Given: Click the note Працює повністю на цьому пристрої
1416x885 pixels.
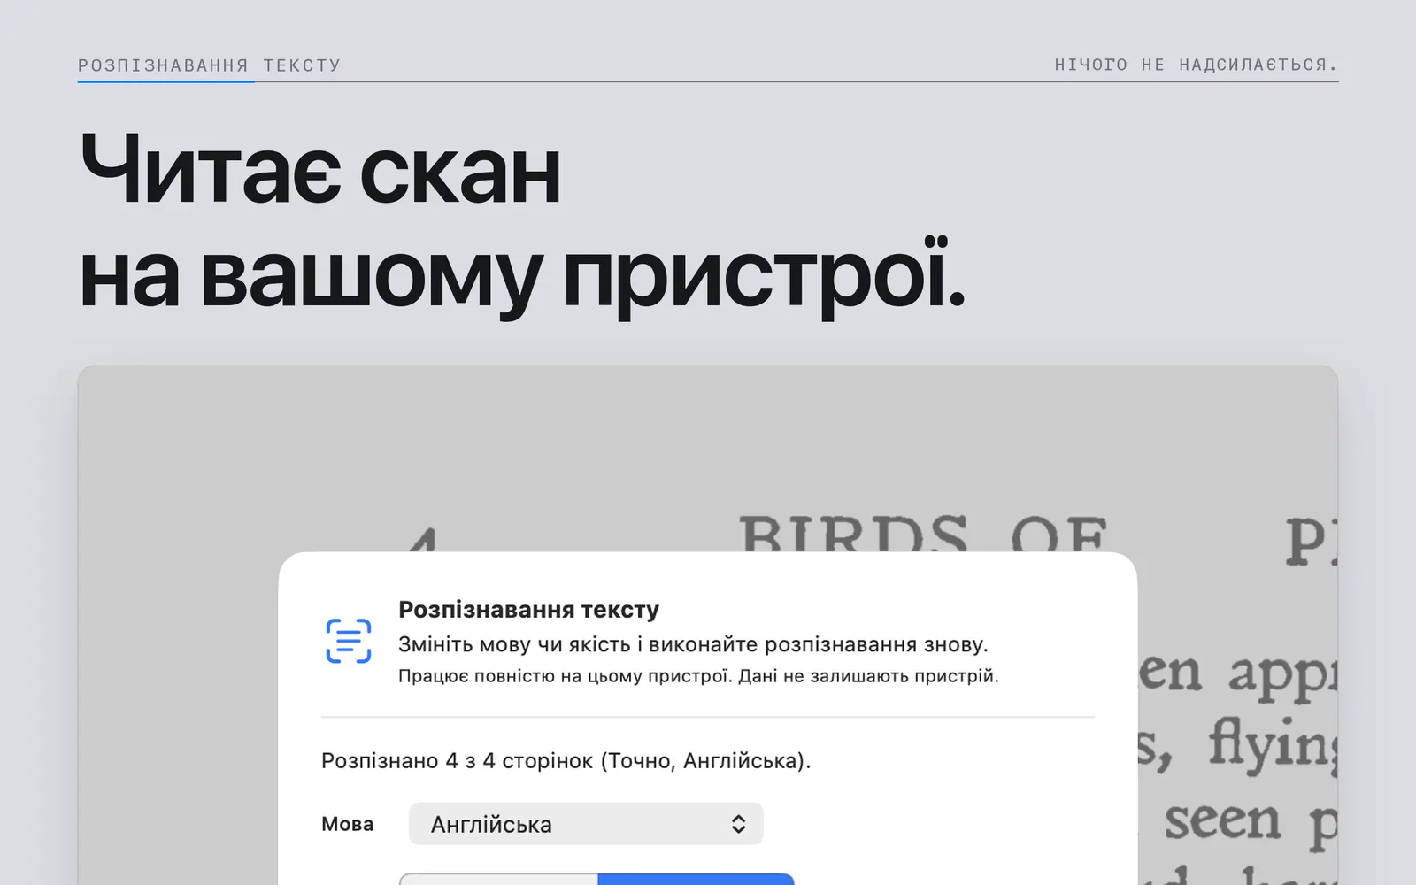Looking at the screenshot, I should tap(565, 676).
